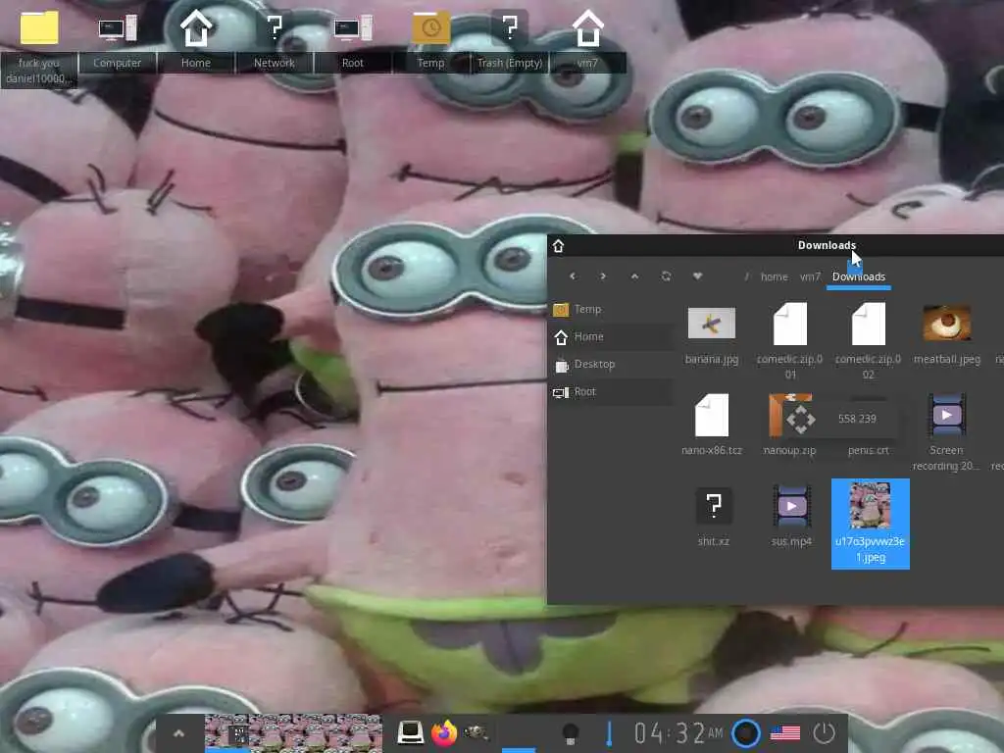
Task: Select the nano-x86.tcz file
Action: 712,425
